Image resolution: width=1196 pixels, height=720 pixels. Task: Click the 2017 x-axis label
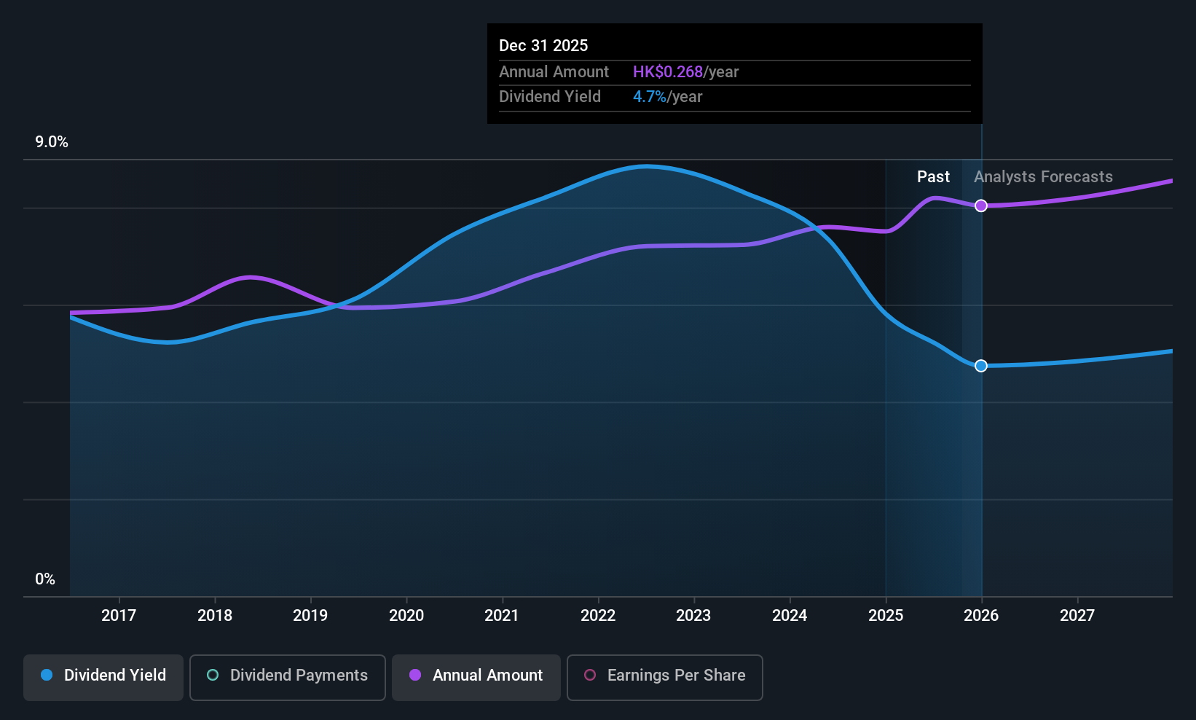point(119,615)
